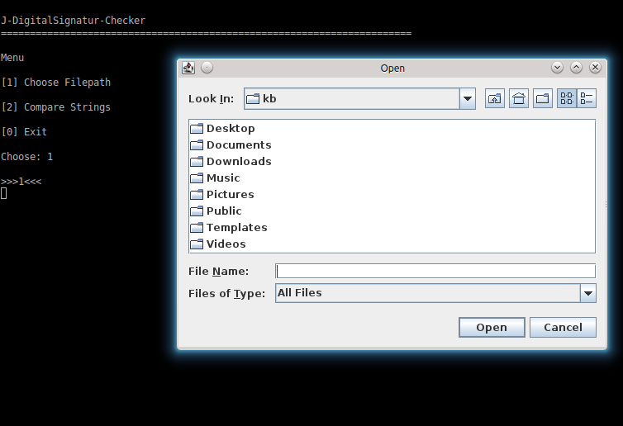623x426 pixels.
Task: Click the J-DigitalSignatur-Checker terminal heading
Action: 73,21
